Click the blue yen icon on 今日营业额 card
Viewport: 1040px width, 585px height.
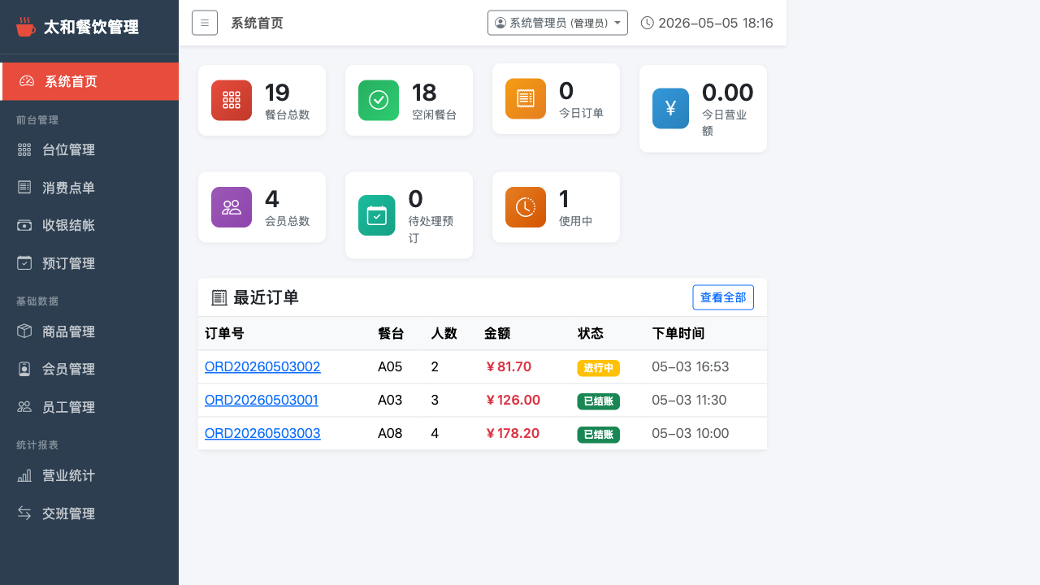tap(670, 108)
